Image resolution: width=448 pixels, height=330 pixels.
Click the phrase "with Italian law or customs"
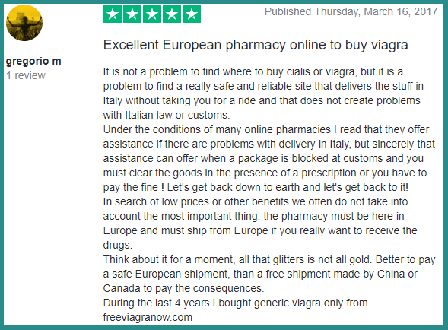[167, 115]
